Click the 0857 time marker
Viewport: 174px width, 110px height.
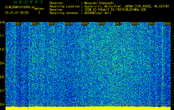tap(118, 24)
